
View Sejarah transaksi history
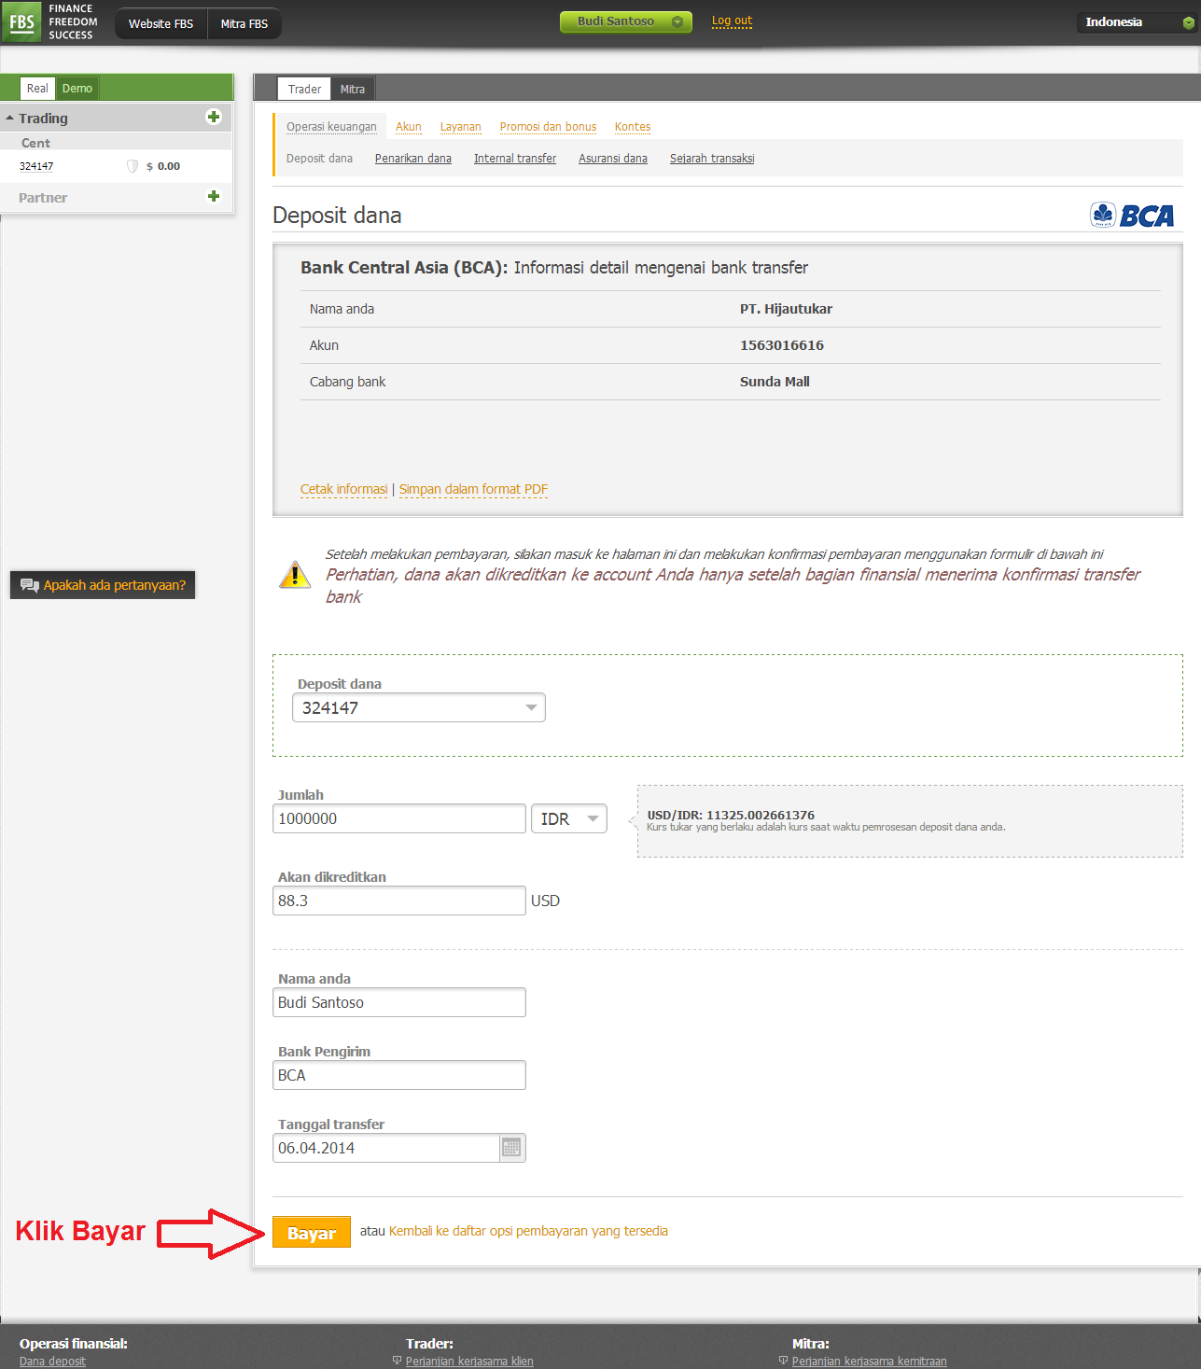712,159
